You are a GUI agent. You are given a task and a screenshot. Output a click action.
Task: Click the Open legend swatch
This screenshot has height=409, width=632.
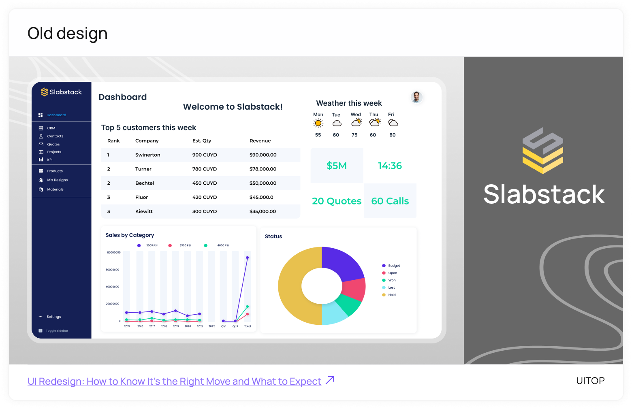click(x=384, y=273)
